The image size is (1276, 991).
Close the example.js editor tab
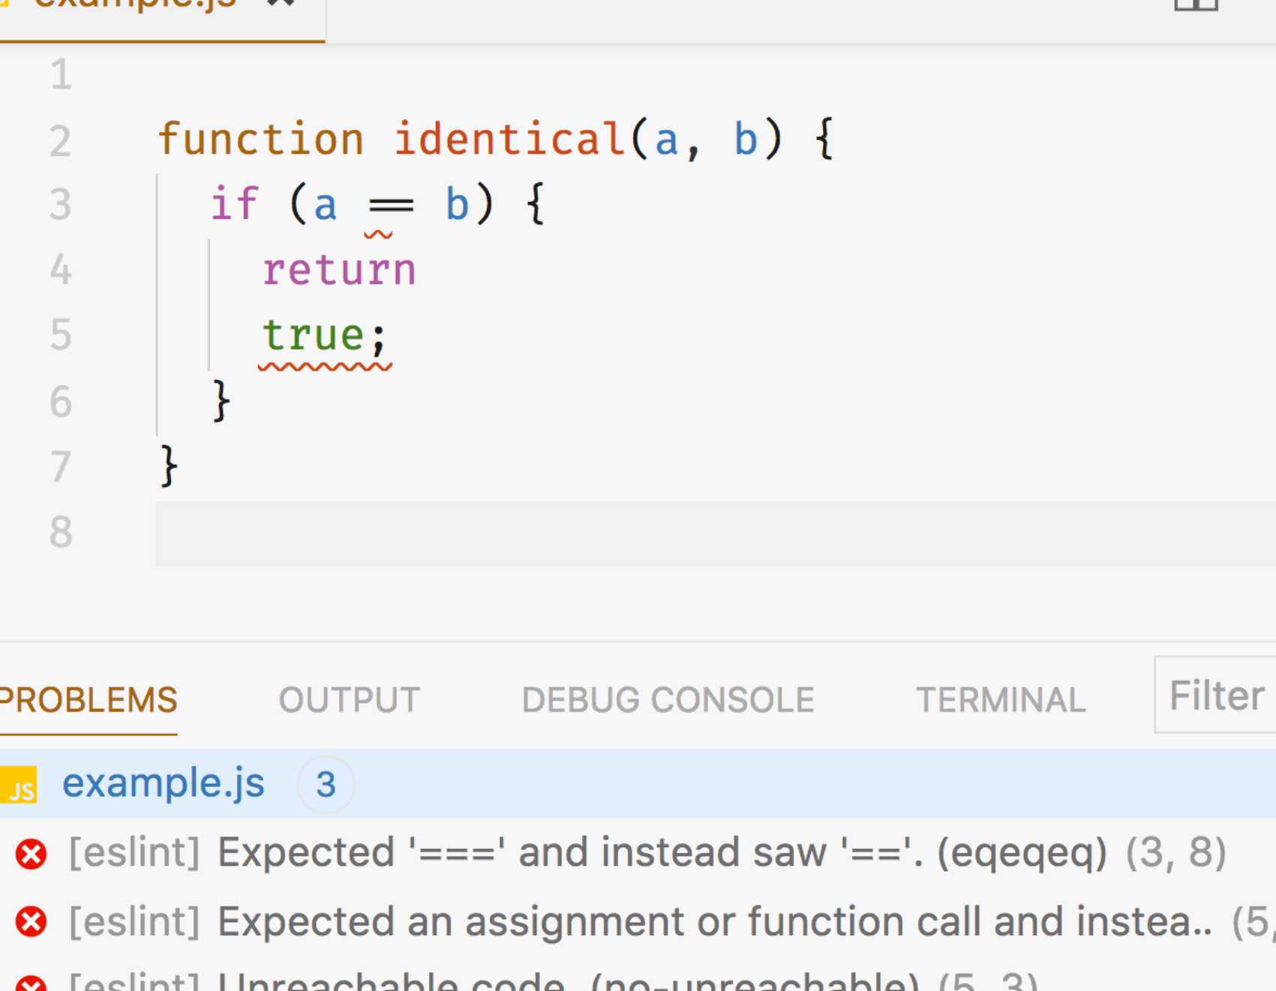[282, 4]
